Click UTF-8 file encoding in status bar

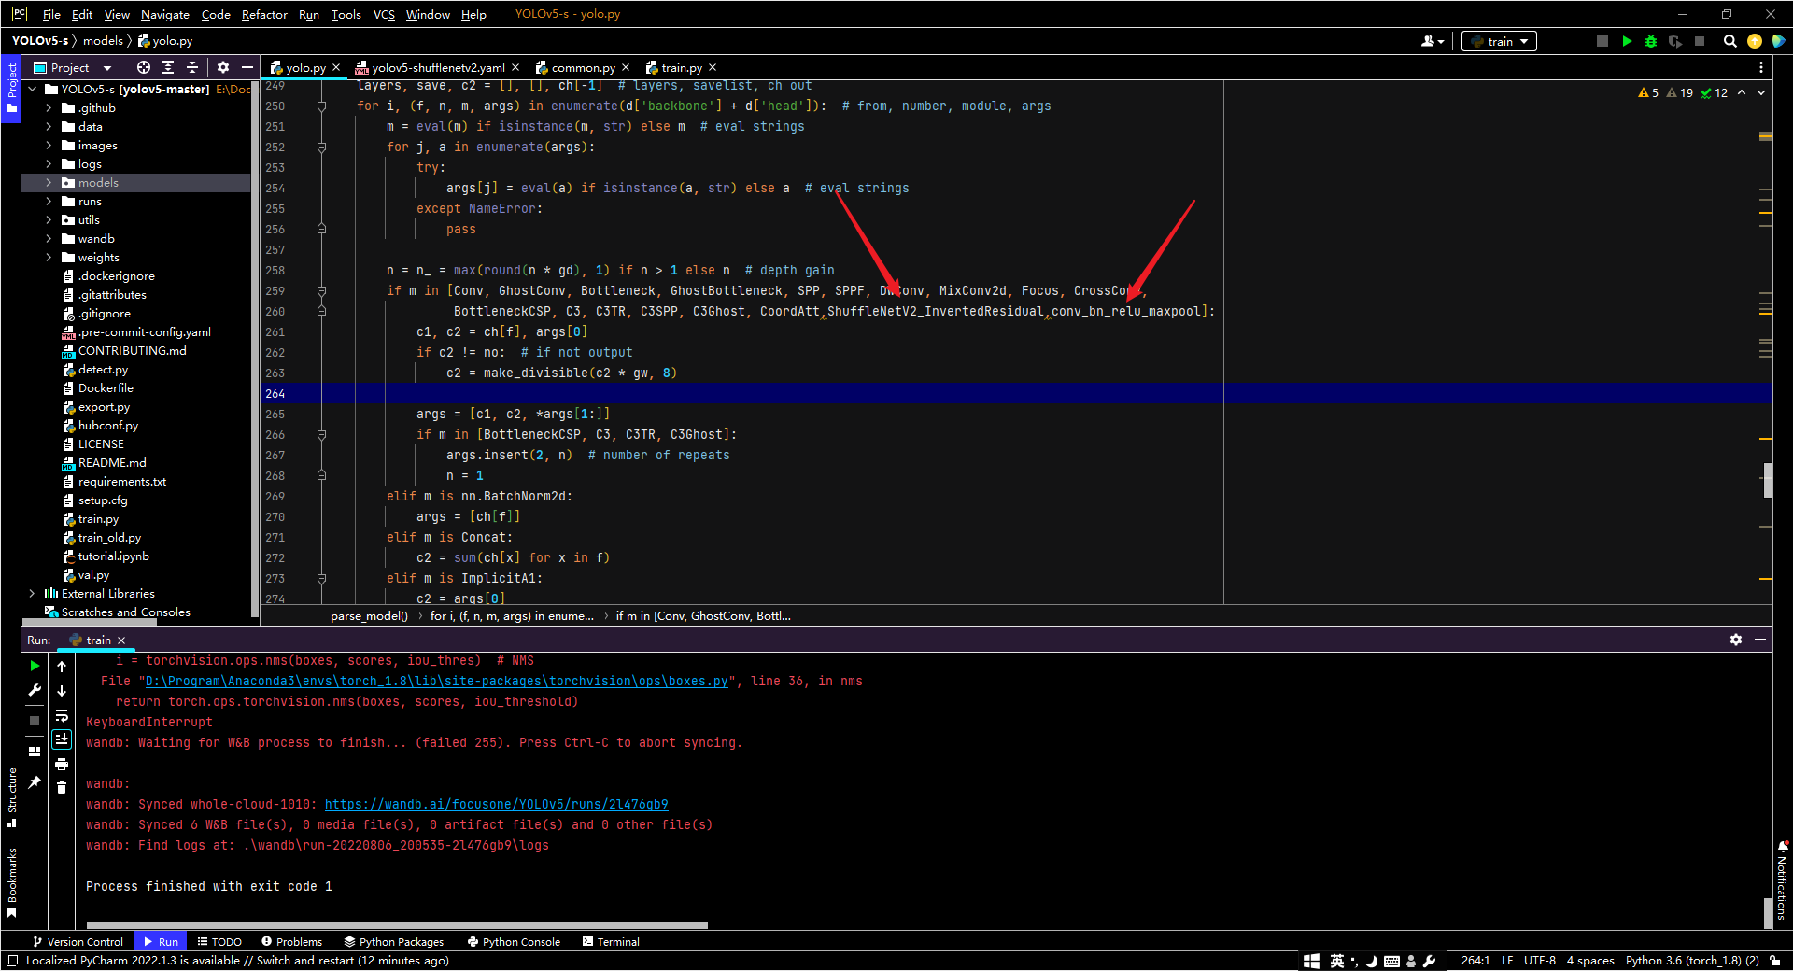click(1540, 961)
